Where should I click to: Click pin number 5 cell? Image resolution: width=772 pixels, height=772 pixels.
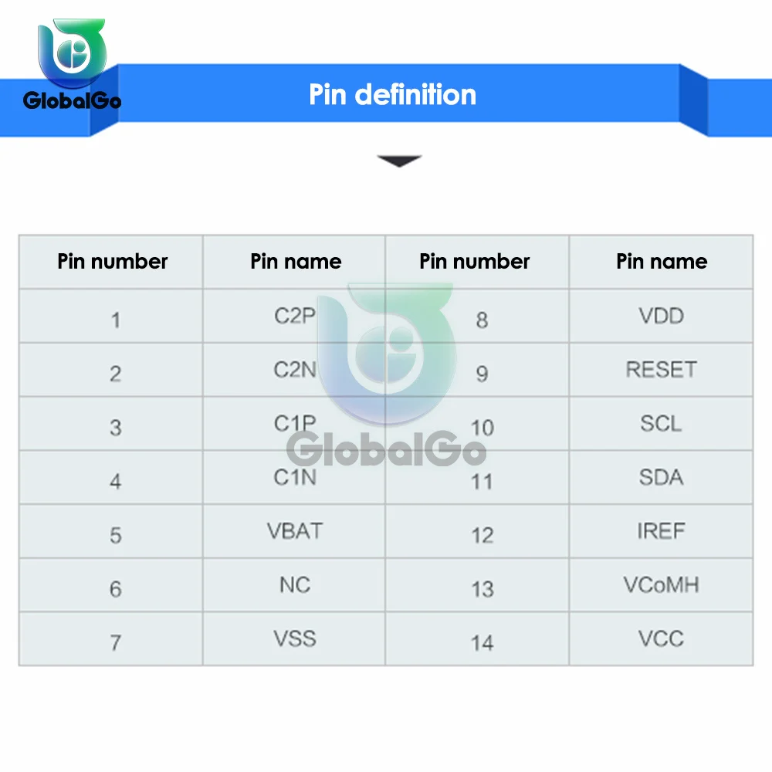tap(115, 535)
